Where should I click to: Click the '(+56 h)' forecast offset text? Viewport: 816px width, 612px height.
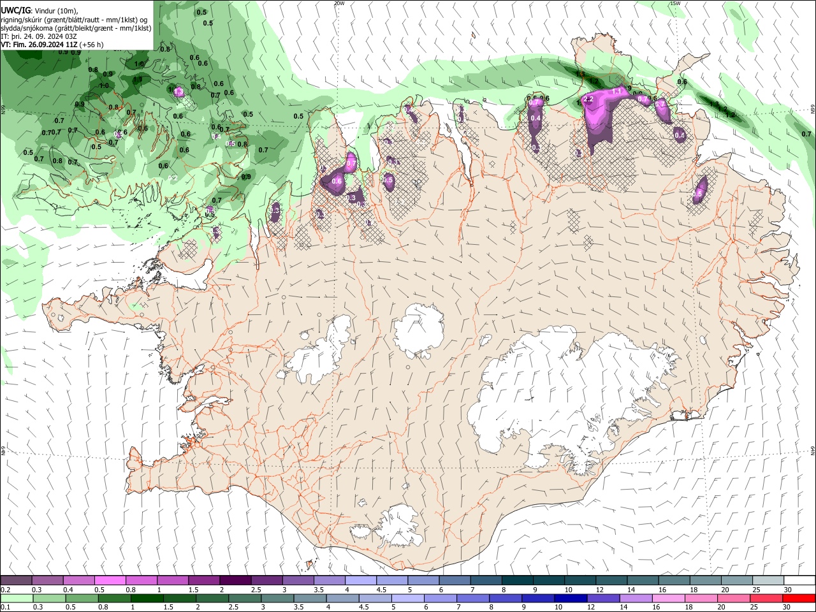coord(92,45)
